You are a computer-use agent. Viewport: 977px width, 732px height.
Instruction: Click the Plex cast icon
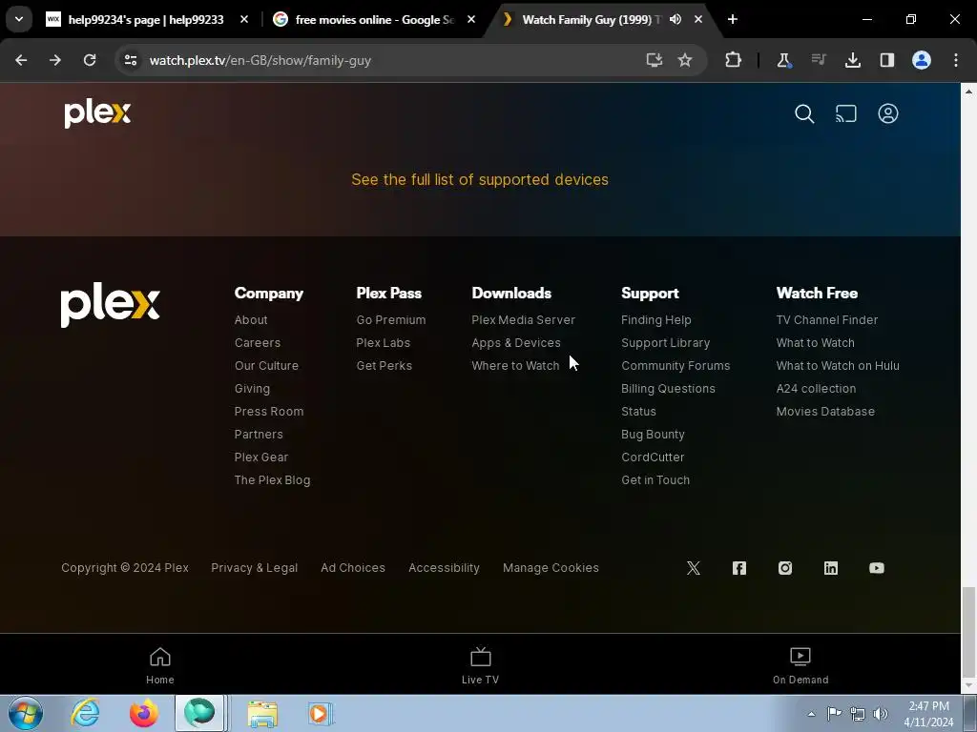(846, 114)
